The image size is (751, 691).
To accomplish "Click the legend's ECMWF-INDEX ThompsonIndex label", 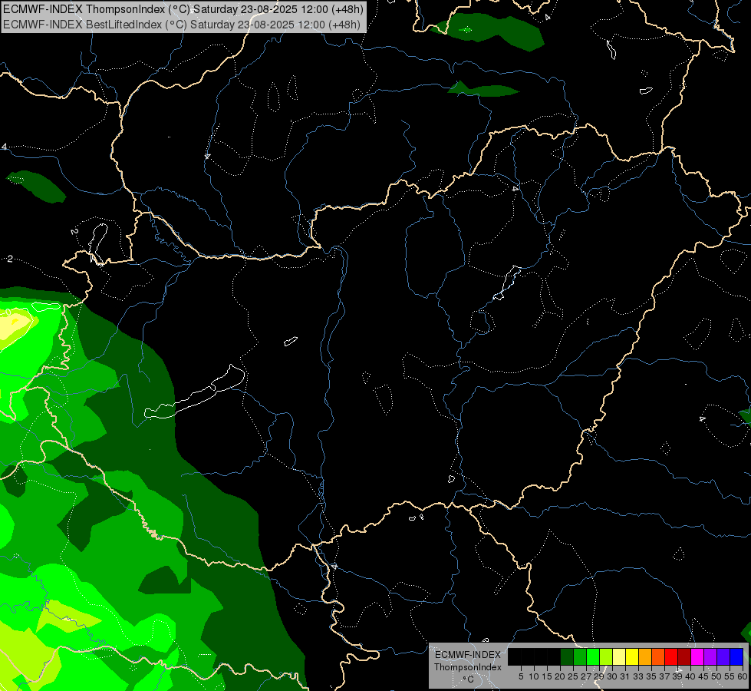I will 468,661.
